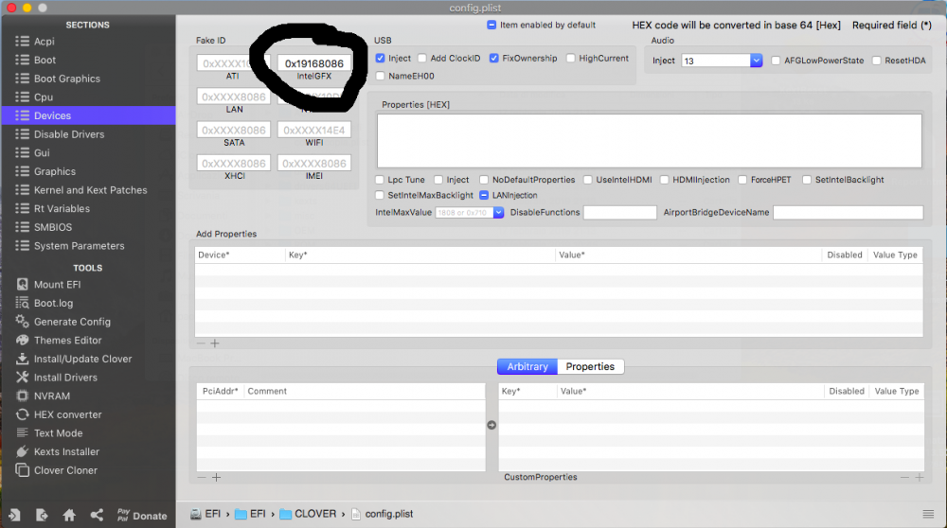Click the IntelGFX Fake ID field
947x528 pixels.
tap(314, 63)
